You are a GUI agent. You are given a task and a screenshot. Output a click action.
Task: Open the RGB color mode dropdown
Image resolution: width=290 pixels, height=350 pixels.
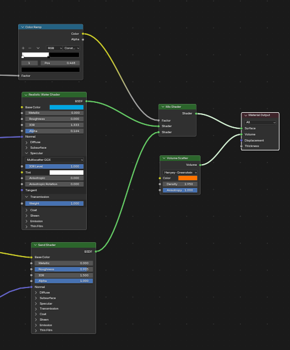point(55,48)
